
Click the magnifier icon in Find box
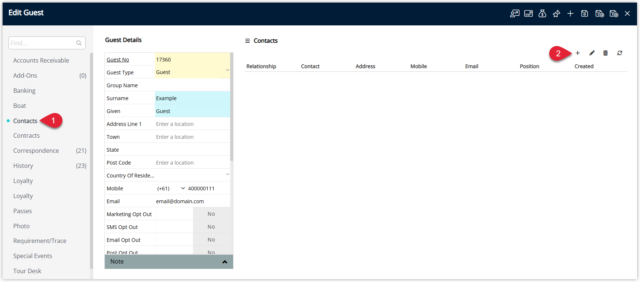coord(79,43)
